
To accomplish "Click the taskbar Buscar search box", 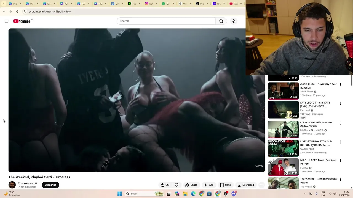I will (x=144, y=194).
